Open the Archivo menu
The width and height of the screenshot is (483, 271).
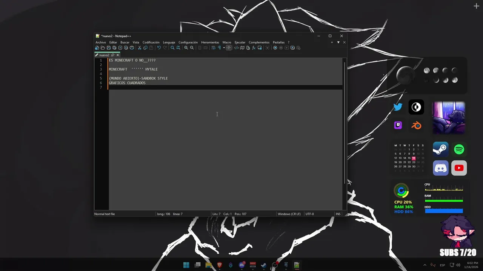tap(101, 43)
